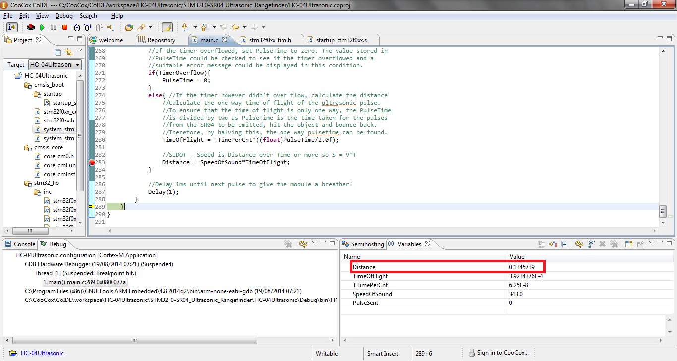Viewport: 677px width, 361px height.
Task: Click Collapse All icon in Project panel
Action: pyautogui.click(x=58, y=52)
